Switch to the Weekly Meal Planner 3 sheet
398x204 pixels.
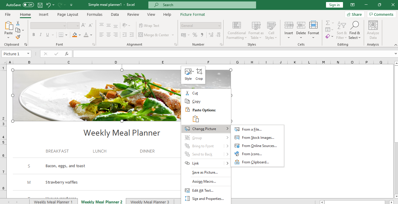[x=150, y=202]
